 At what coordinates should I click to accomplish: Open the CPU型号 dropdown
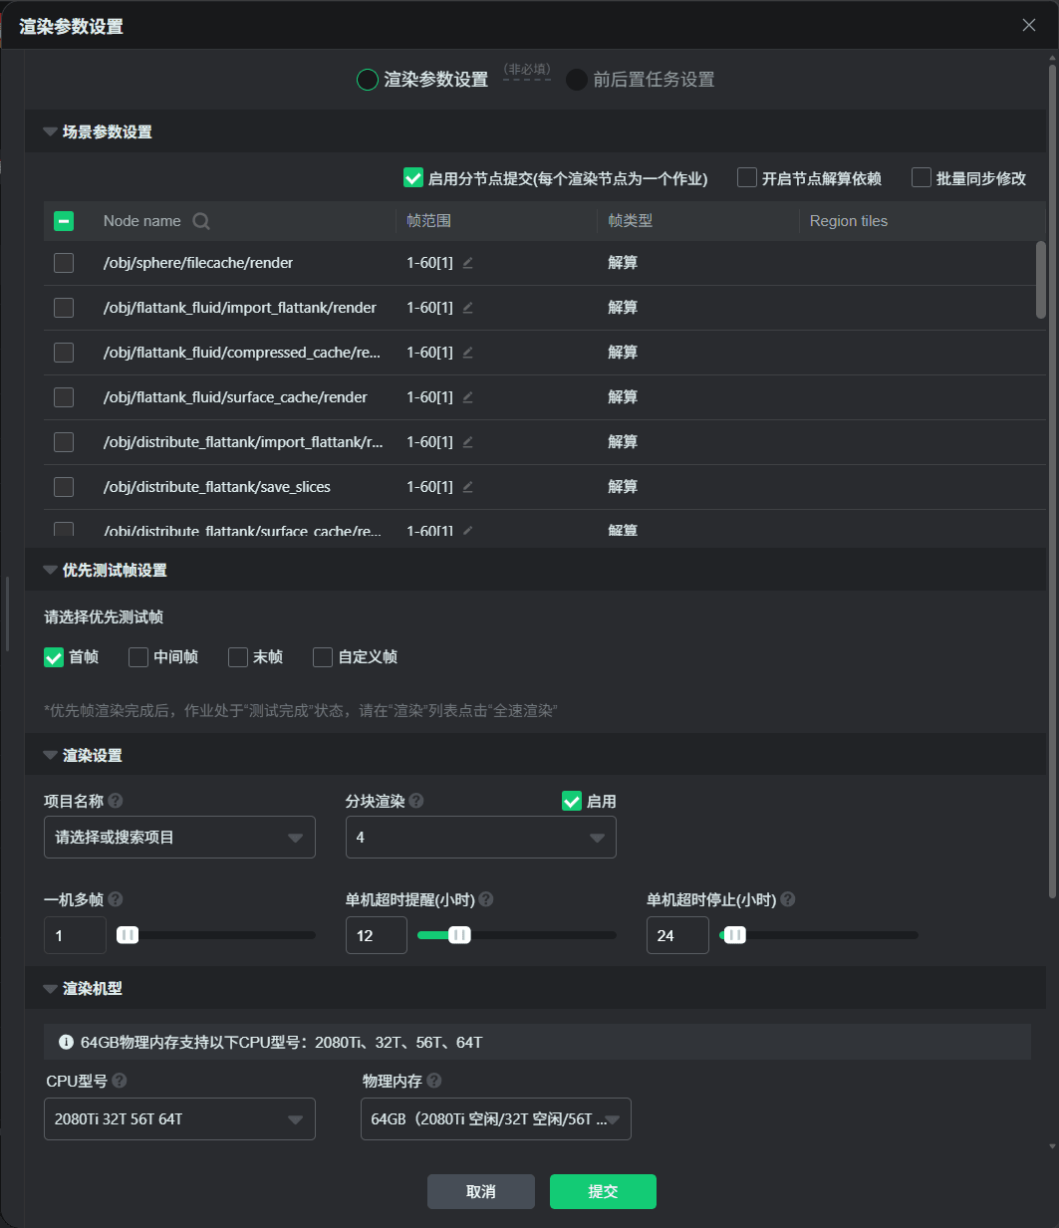(179, 1119)
